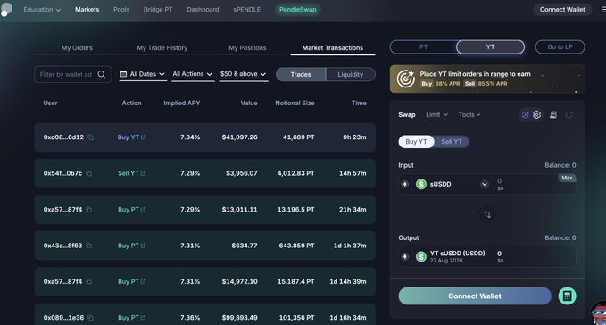
Task: Click the input amount field showing 0
Action: pos(535,184)
